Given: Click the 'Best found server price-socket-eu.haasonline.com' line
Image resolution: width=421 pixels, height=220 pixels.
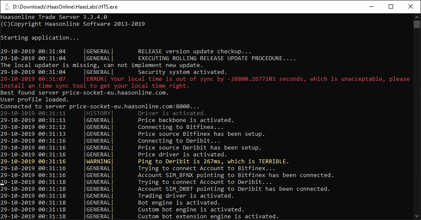Looking at the screenshot, I should tap(84, 92).
